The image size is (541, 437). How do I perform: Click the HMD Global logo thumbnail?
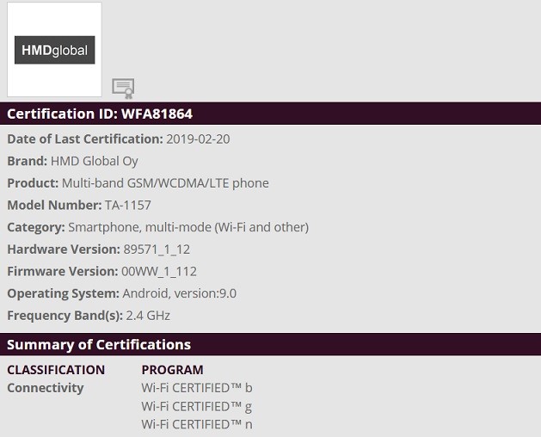pyautogui.click(x=54, y=50)
